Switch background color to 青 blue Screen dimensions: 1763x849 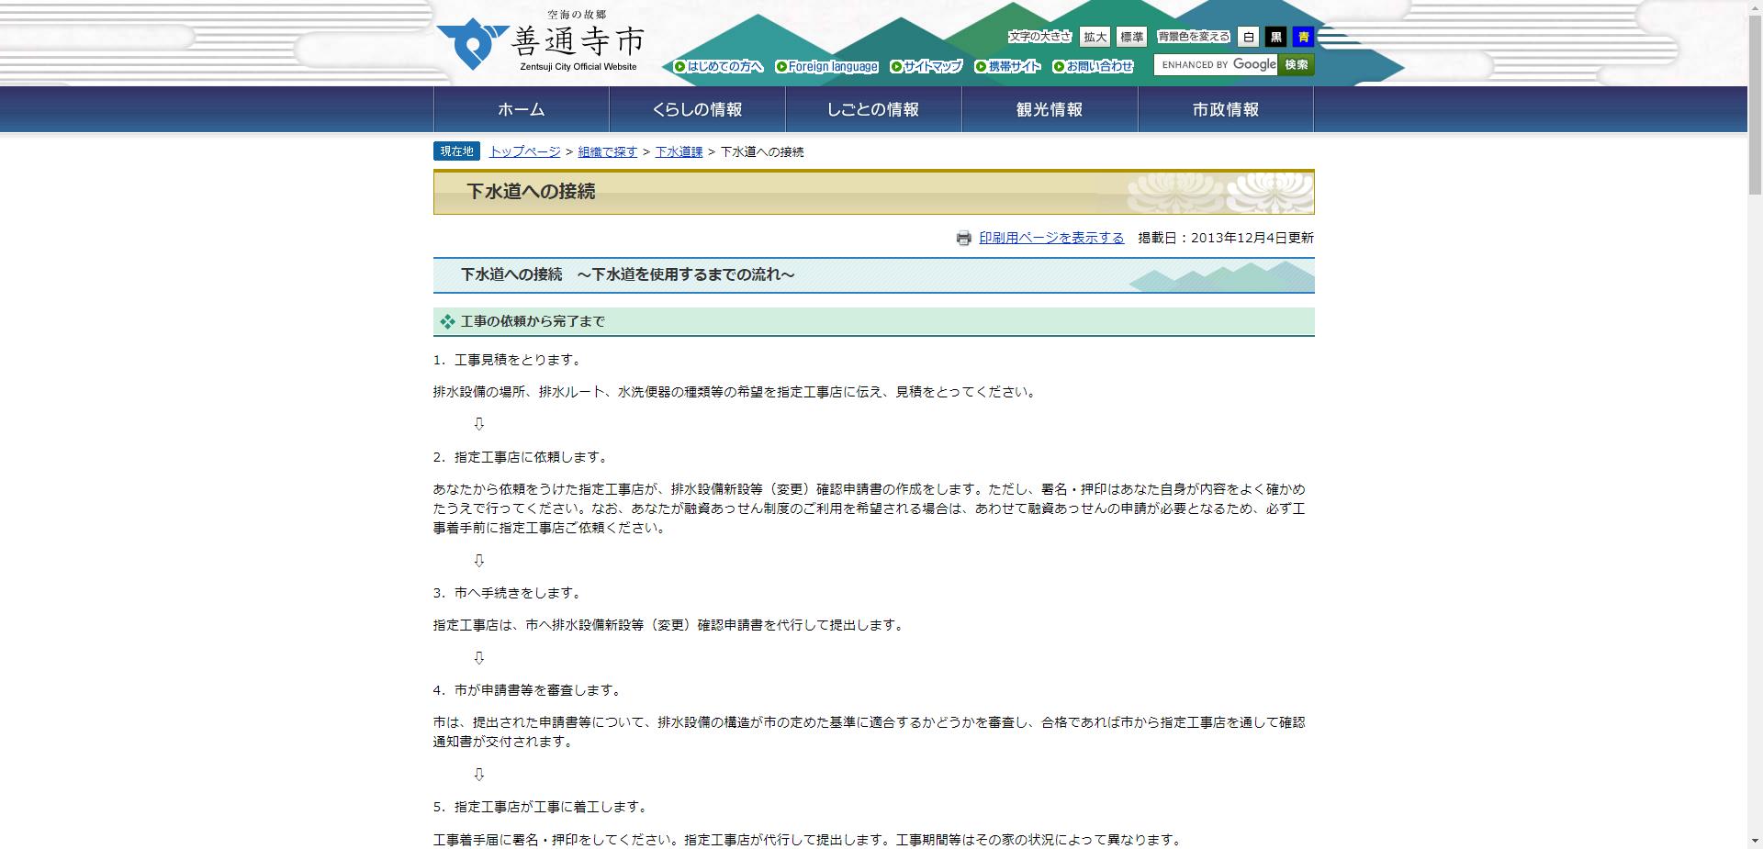tap(1302, 37)
